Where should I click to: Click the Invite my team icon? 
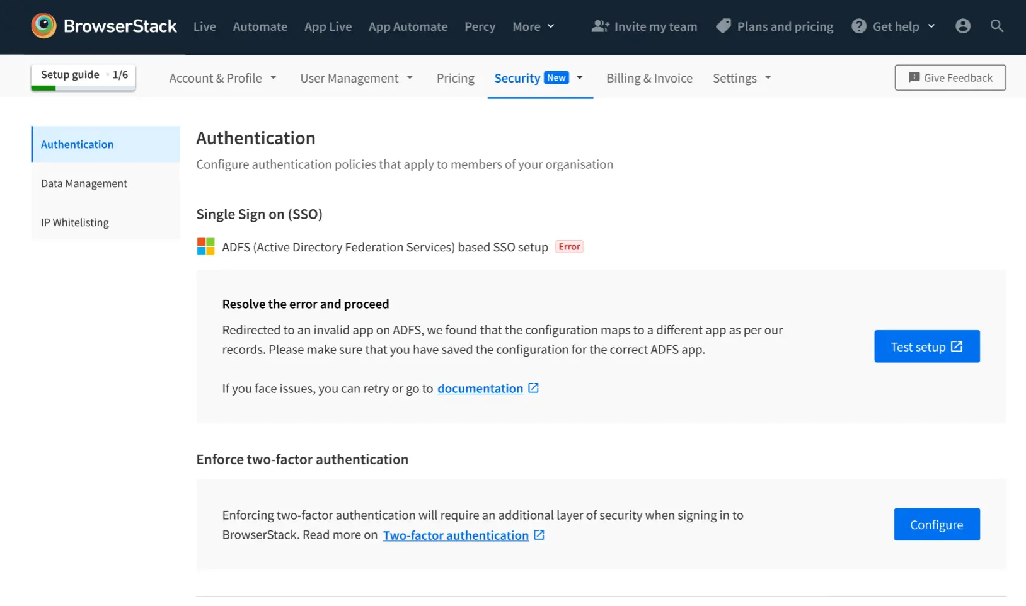click(x=600, y=26)
